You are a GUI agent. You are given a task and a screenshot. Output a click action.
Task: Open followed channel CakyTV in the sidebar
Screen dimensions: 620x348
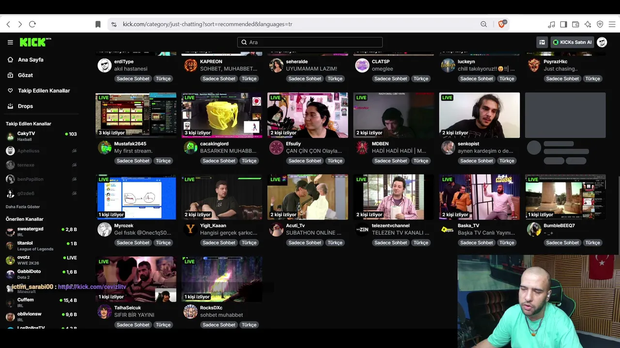tap(41, 136)
